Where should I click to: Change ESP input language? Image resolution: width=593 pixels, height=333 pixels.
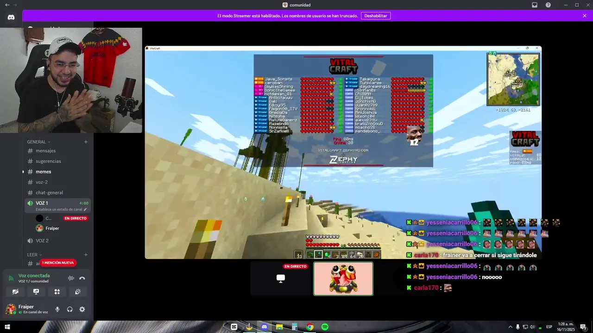point(549,327)
